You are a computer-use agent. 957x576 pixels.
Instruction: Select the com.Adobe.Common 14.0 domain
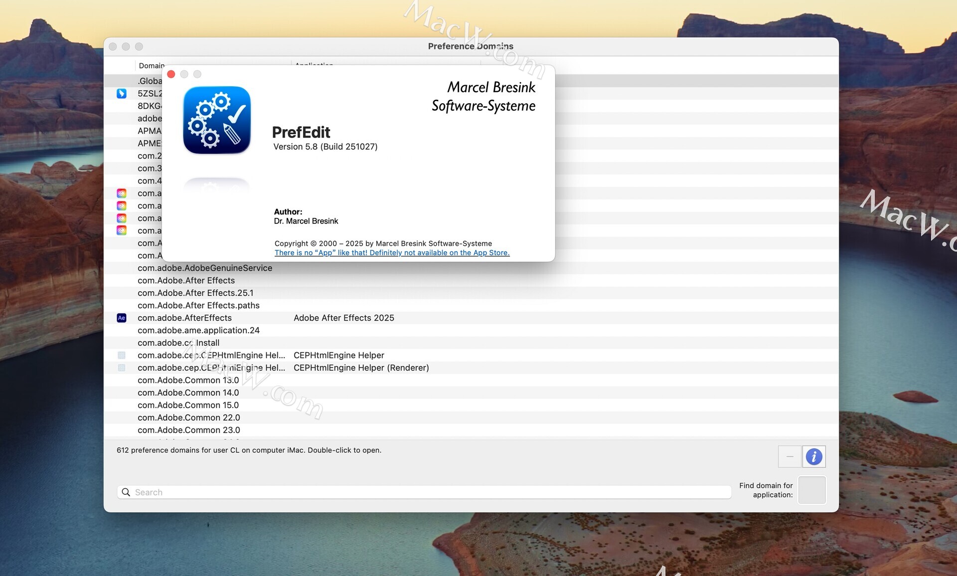point(188,392)
